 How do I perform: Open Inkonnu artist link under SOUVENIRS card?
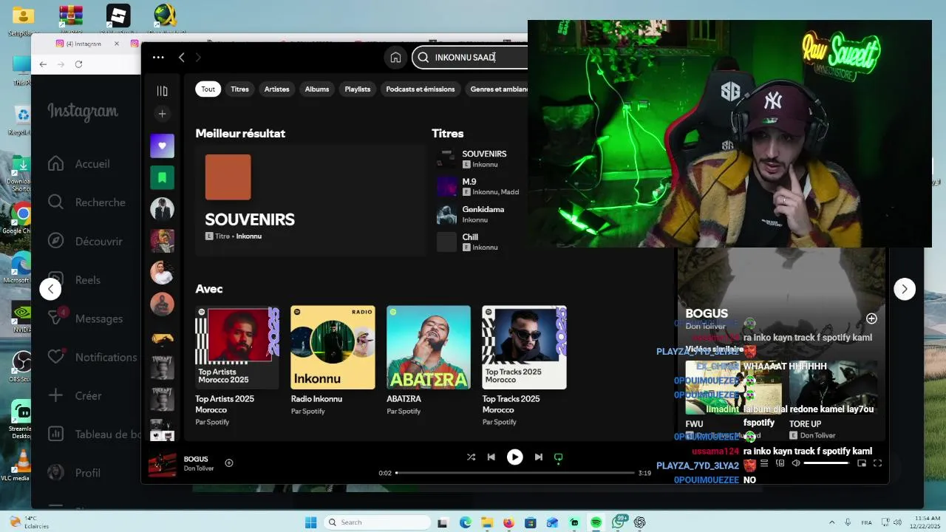point(249,236)
